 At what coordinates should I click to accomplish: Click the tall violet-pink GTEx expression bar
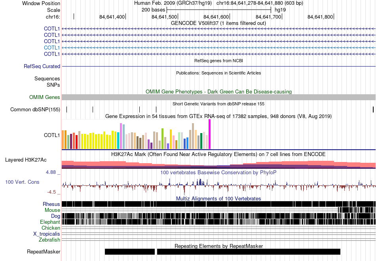coord(121,136)
